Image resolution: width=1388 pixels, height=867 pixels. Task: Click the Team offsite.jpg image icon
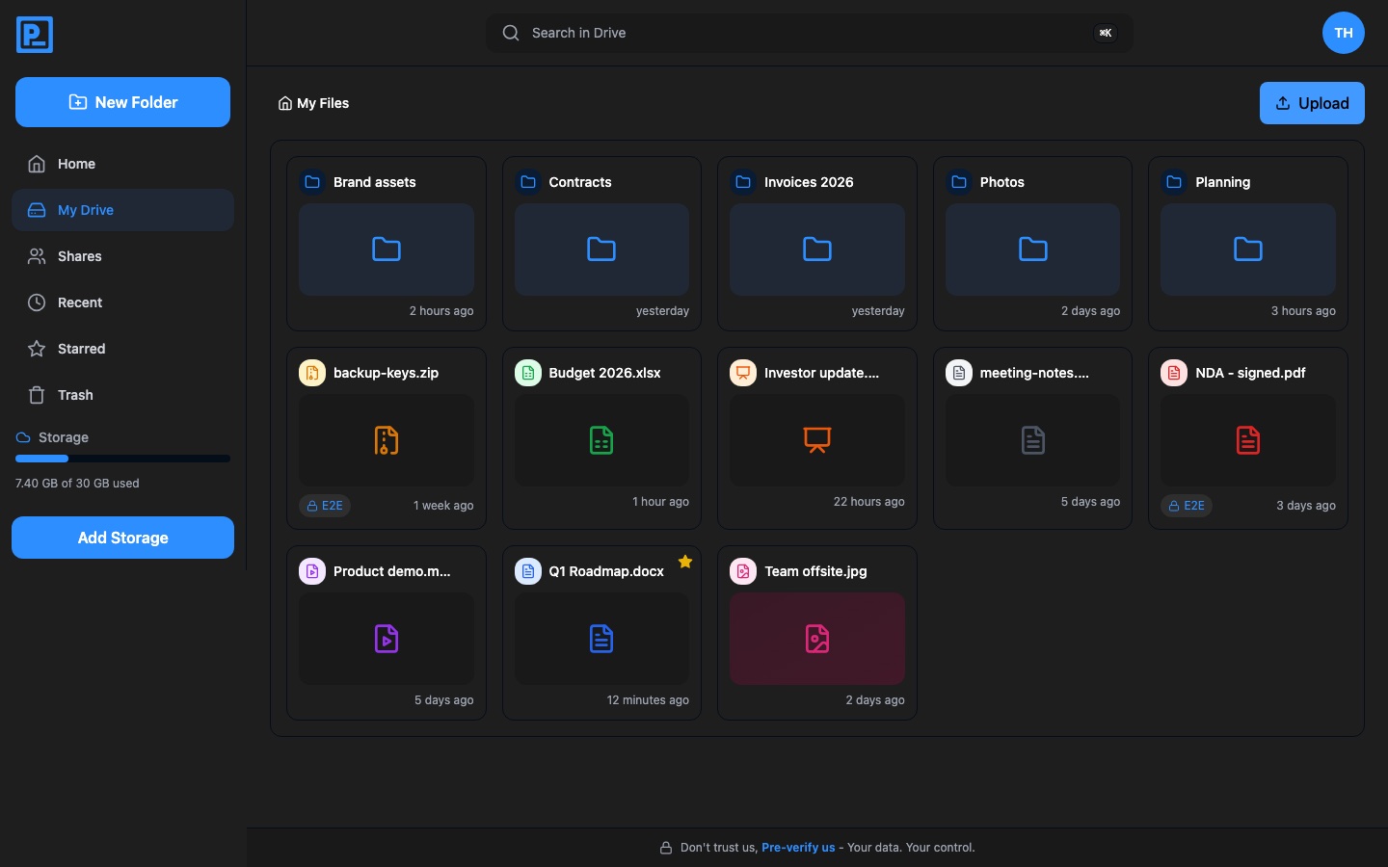[x=817, y=639]
